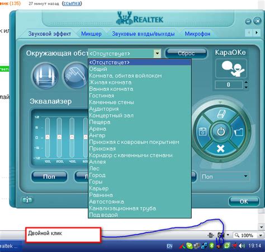265x252 pixels.
Task: Click the volume speaker icon in system tray
Action: pos(242,246)
